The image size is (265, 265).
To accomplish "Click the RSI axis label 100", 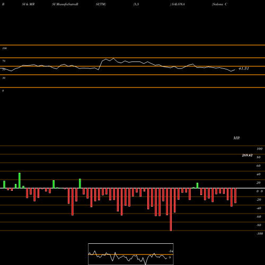I will point(4,48).
